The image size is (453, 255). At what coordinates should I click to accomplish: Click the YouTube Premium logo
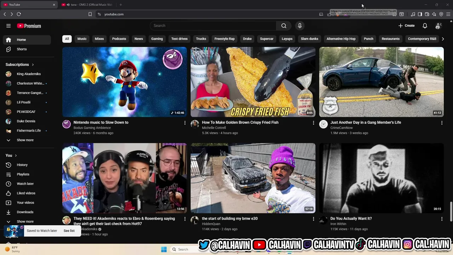(29, 26)
